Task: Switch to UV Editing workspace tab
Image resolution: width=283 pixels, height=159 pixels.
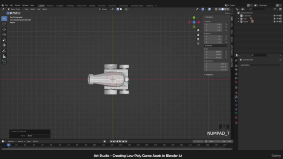Action: pyautogui.click(x=70, y=6)
